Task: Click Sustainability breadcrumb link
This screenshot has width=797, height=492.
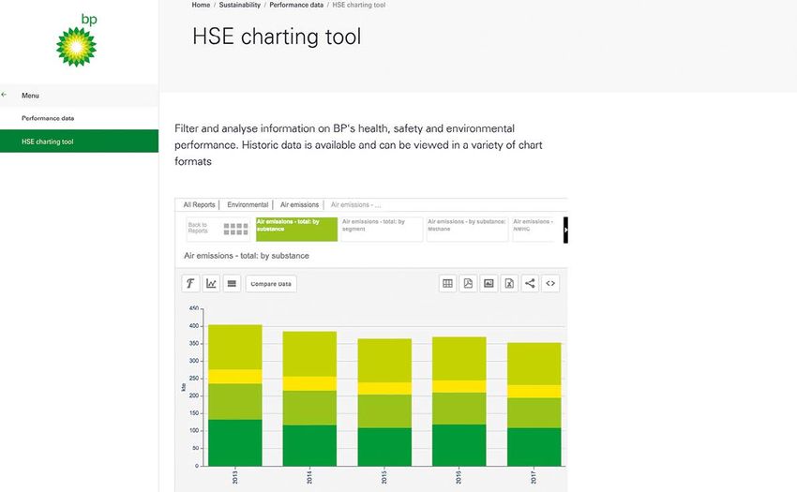Action: pyautogui.click(x=239, y=6)
